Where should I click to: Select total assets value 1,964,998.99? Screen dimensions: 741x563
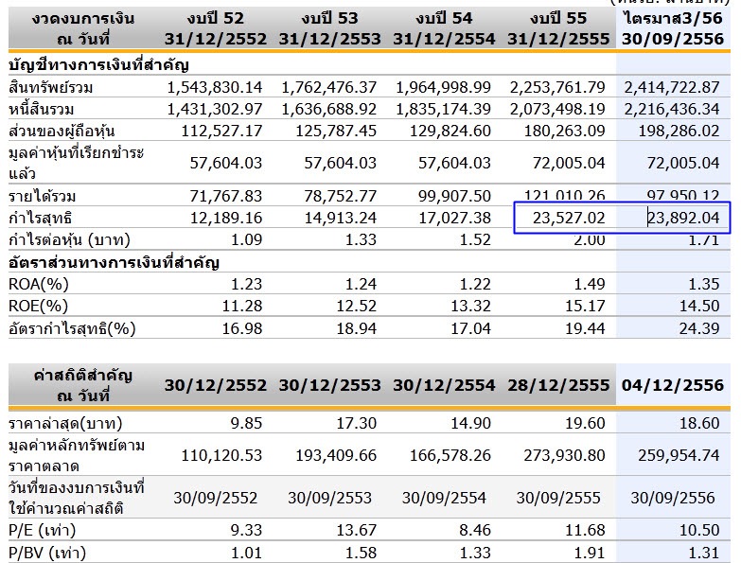443,87
